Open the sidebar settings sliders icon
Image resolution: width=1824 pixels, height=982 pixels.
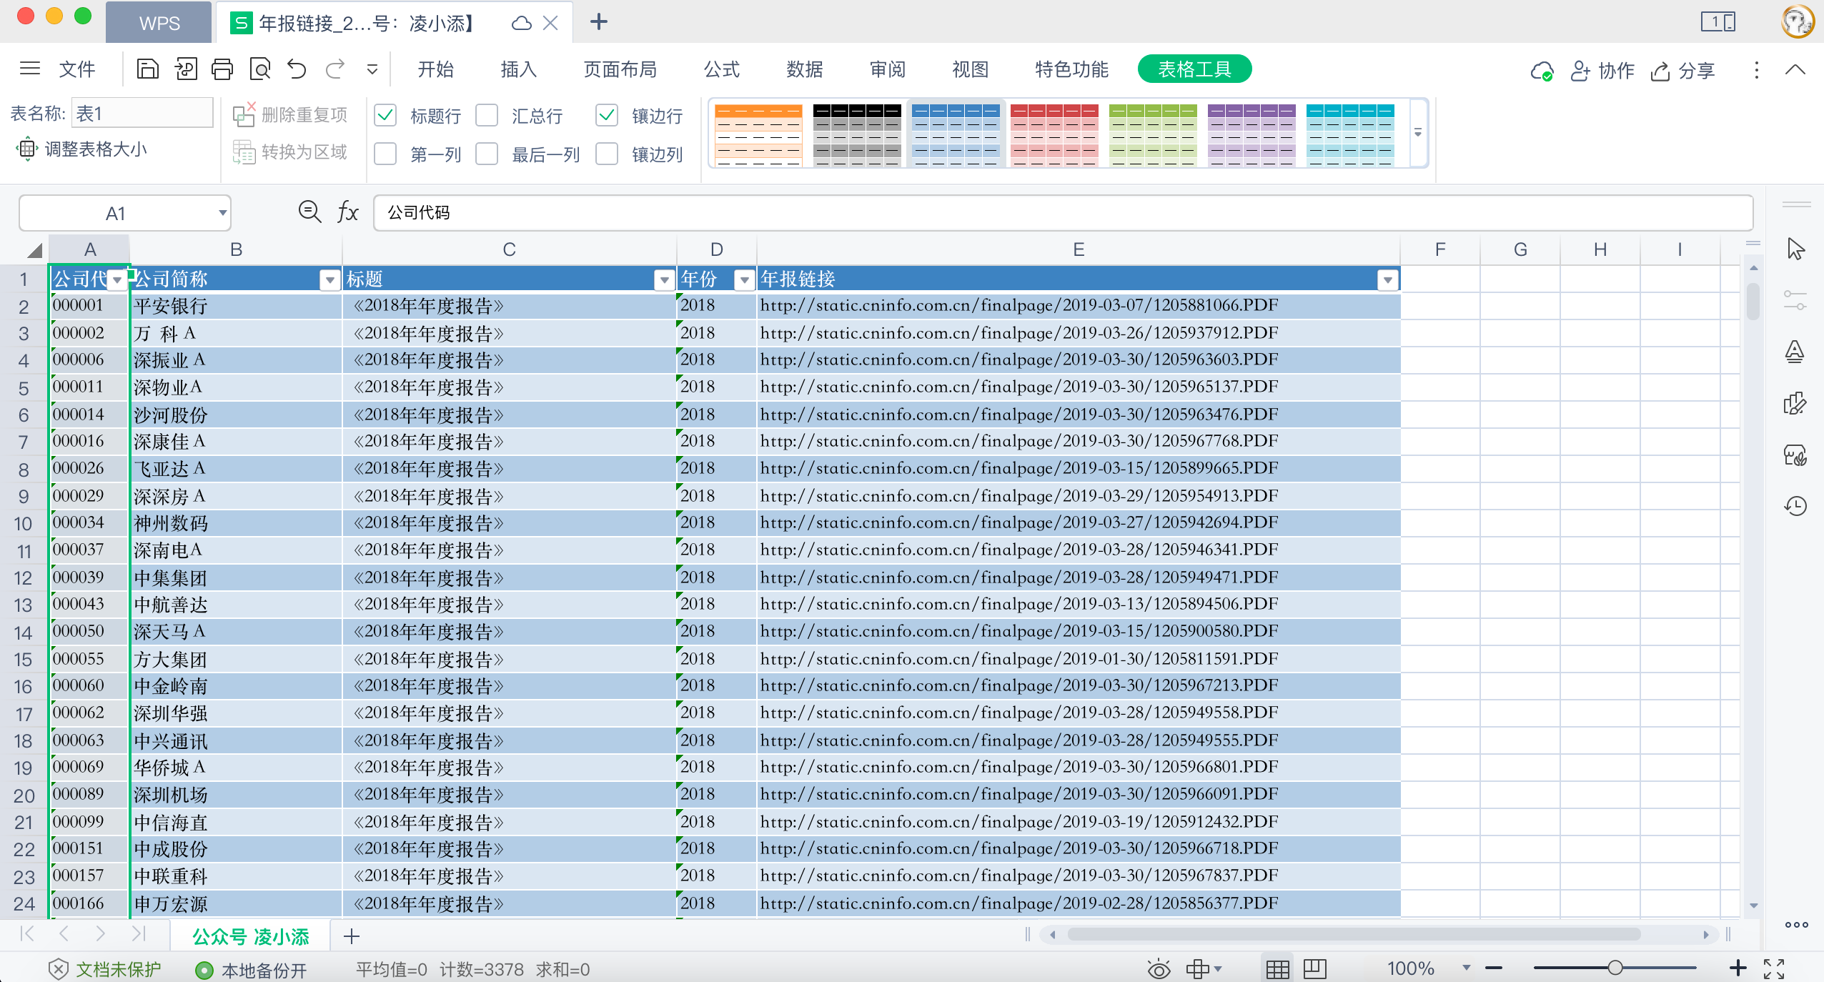pos(1795,300)
